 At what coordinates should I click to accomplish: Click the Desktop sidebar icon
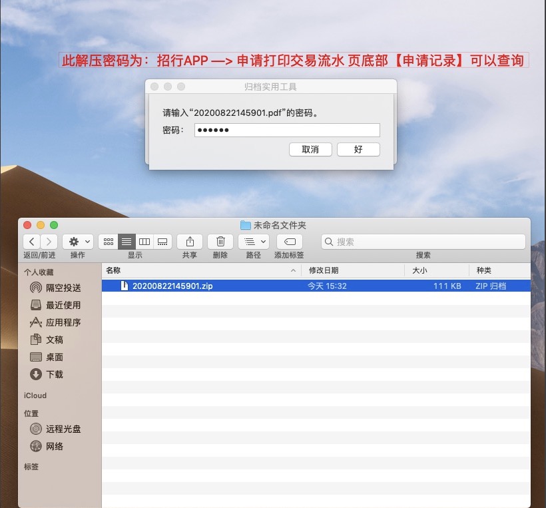[35, 357]
